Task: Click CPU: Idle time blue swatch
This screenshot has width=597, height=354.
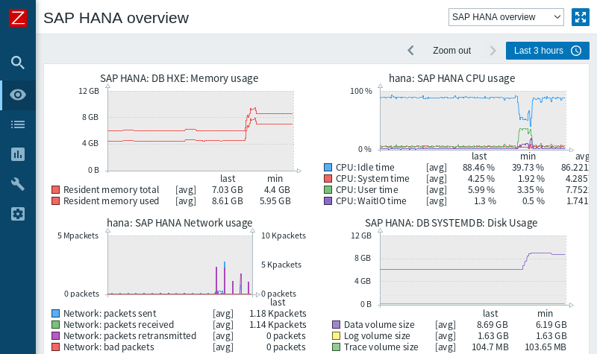Action: click(328, 167)
